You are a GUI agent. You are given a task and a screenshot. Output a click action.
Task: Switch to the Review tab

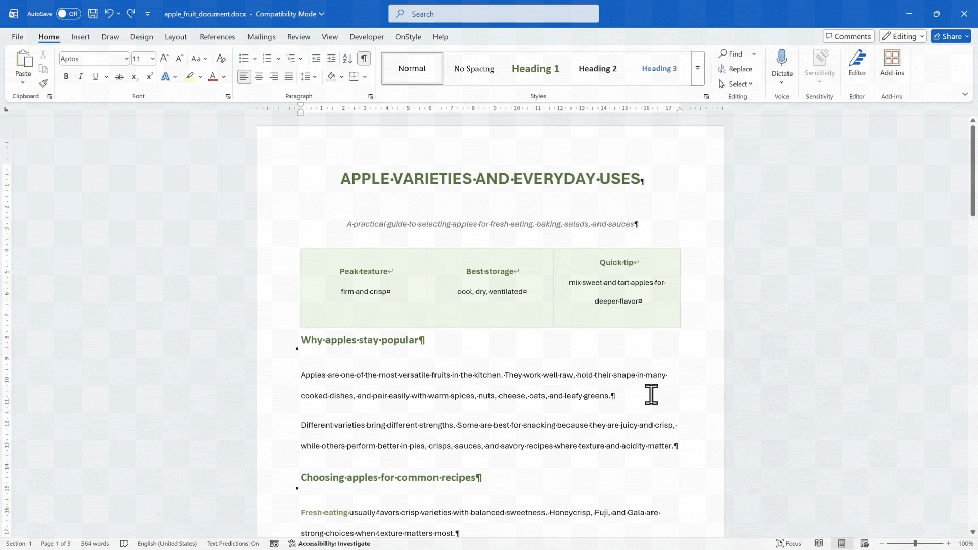pyautogui.click(x=298, y=37)
